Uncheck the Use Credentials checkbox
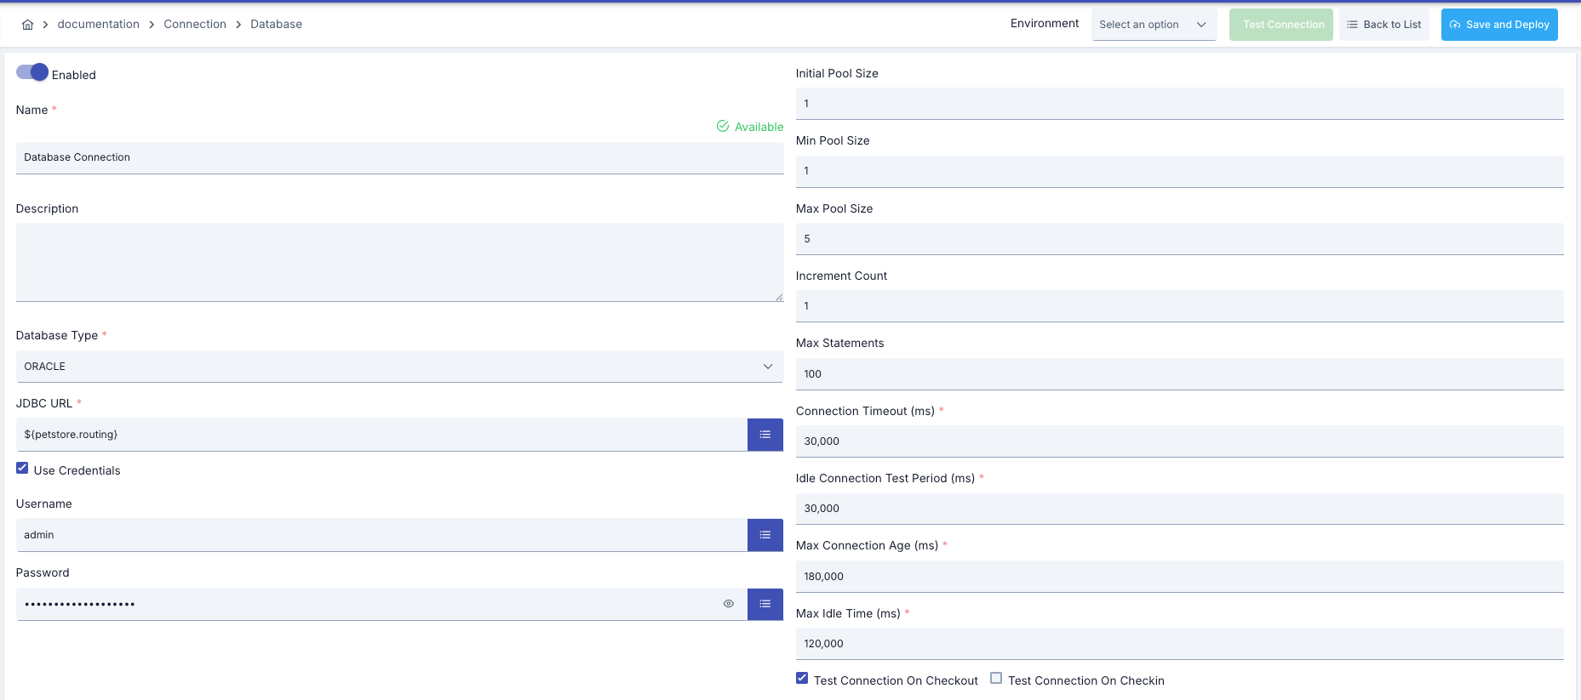 [x=22, y=469]
